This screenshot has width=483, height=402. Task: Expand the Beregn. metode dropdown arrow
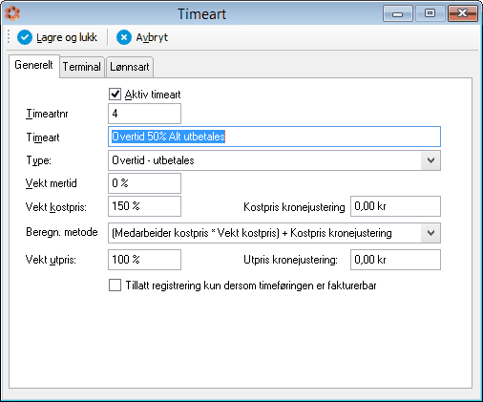pos(430,233)
